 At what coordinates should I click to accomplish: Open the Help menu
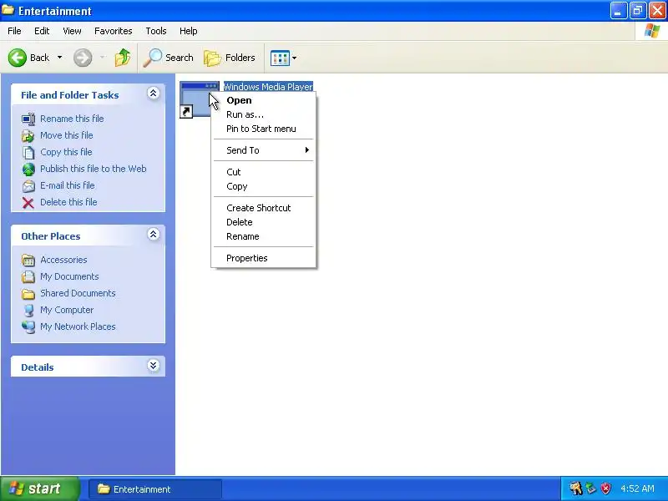[189, 31]
